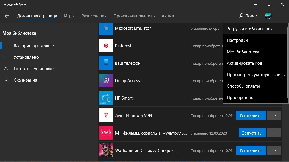This screenshot has height=162, width=289.
Task: Click the Microsoft Emulator app name
Action: (133, 28)
